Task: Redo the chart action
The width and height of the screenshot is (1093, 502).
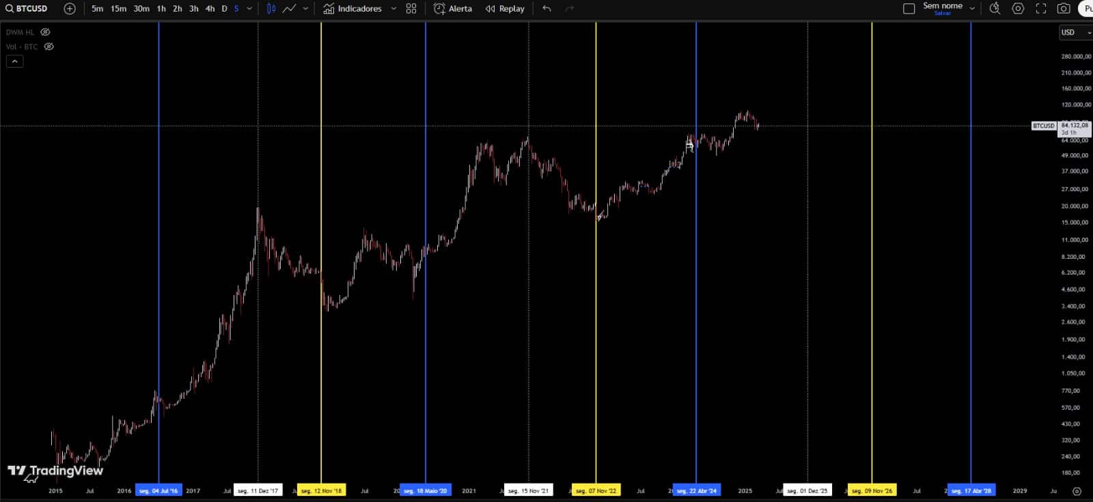Action: 570,9
